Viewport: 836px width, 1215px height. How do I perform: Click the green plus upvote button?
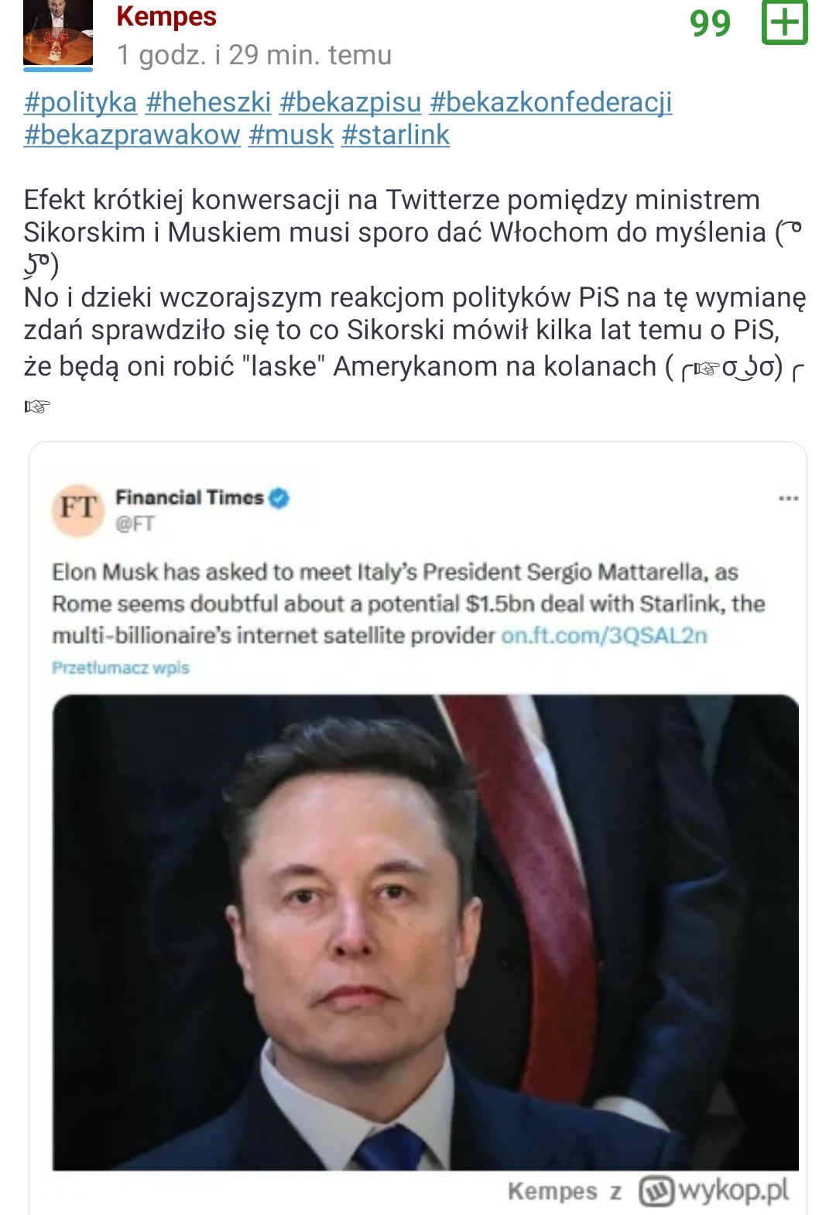[x=784, y=22]
